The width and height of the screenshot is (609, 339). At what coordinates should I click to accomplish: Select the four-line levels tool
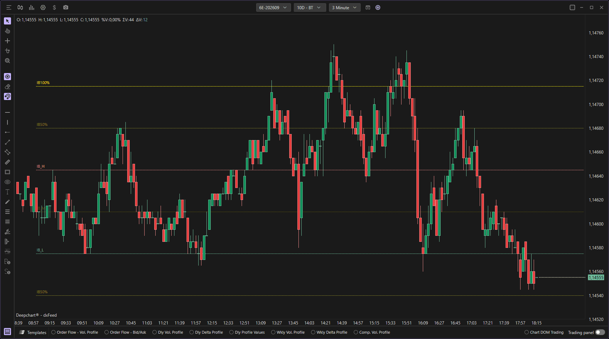[x=7, y=222]
